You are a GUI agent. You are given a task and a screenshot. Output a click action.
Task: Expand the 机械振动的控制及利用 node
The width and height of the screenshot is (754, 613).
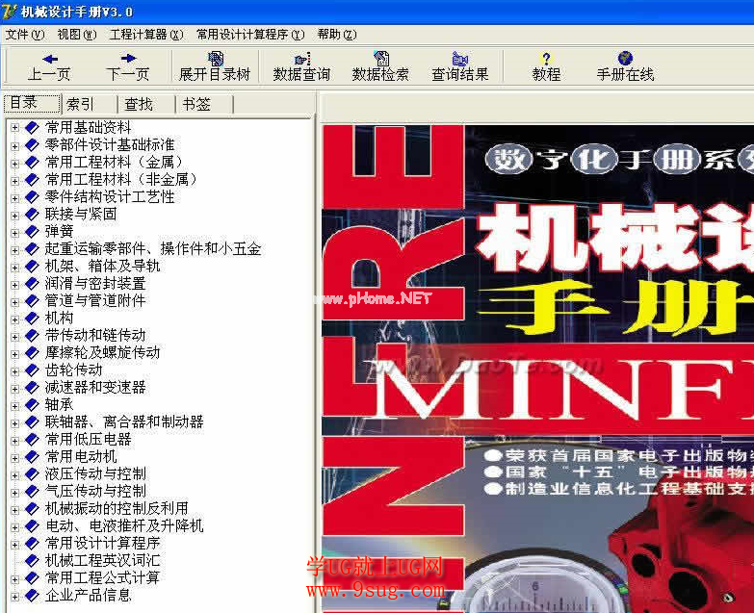click(x=14, y=508)
